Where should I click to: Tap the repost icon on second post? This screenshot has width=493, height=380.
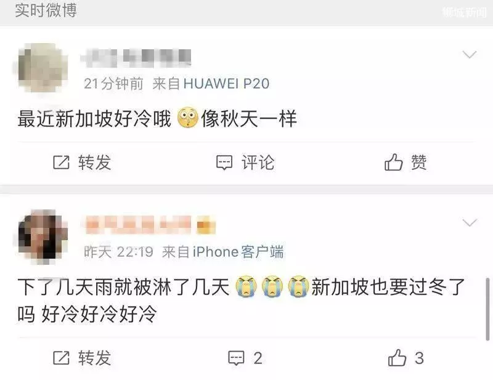pos(61,358)
